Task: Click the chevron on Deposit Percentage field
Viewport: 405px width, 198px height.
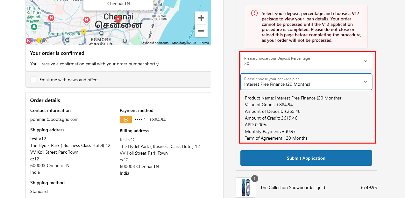Action: pos(366,61)
